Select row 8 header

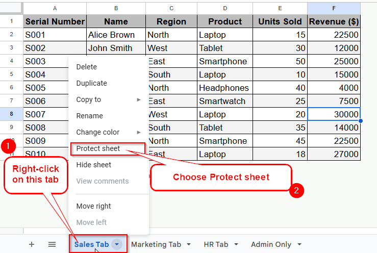11,114
